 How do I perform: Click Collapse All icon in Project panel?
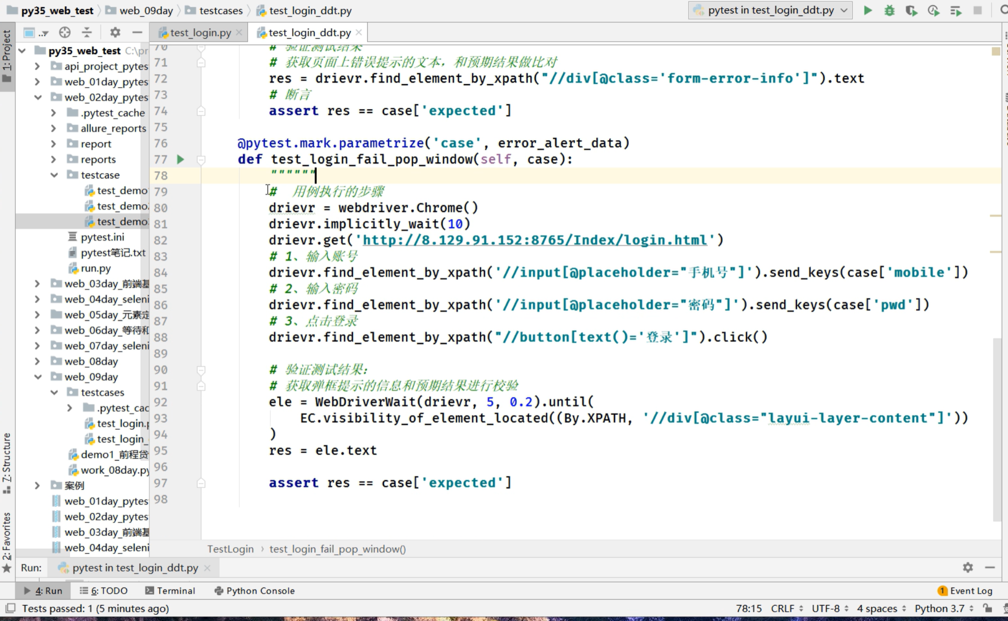[87, 32]
